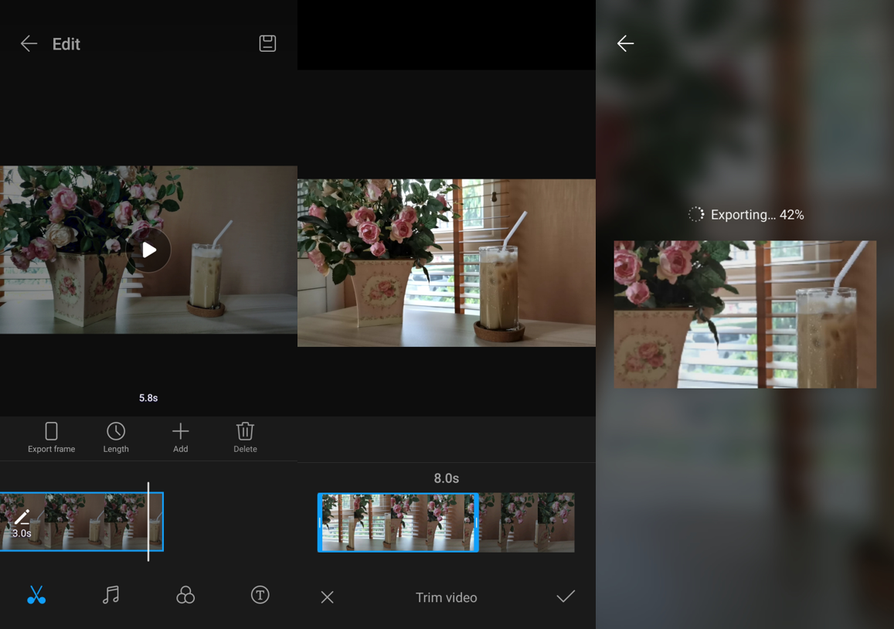
Task: Click the left trim handle
Action: 320,522
